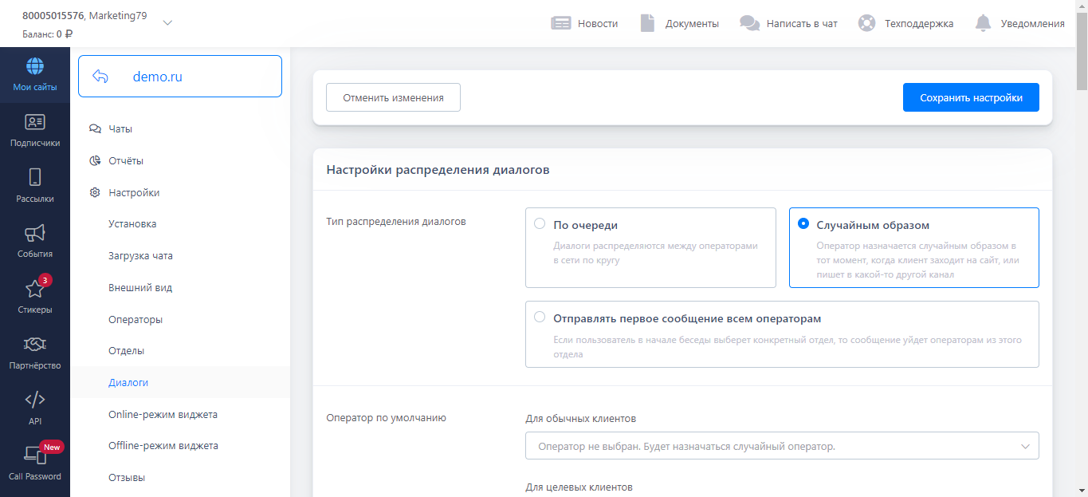Open the API code icon
The height and width of the screenshot is (497, 1088).
(35, 400)
